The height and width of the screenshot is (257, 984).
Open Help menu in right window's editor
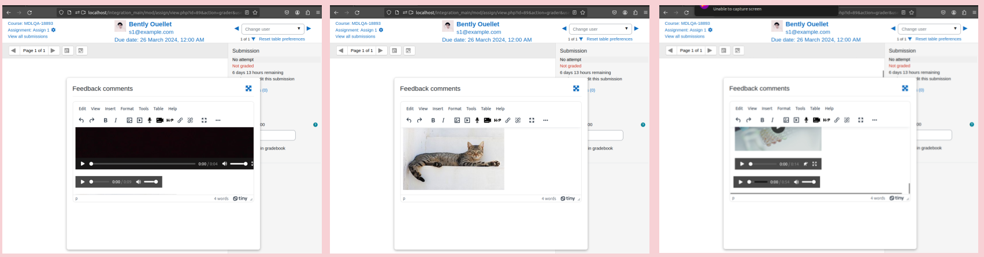[x=829, y=109]
